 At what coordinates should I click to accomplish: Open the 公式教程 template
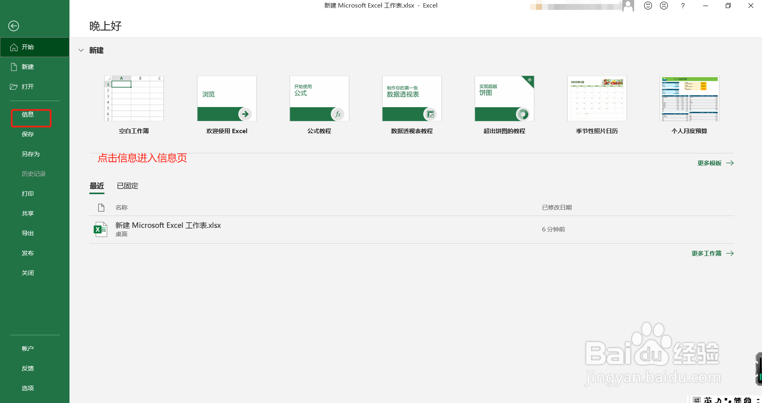click(319, 99)
